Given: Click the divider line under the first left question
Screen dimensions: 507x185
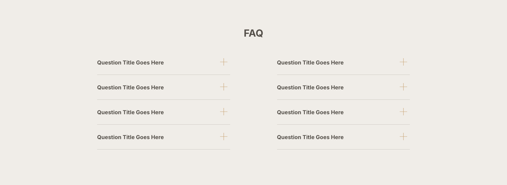Looking at the screenshot, I should [164, 75].
